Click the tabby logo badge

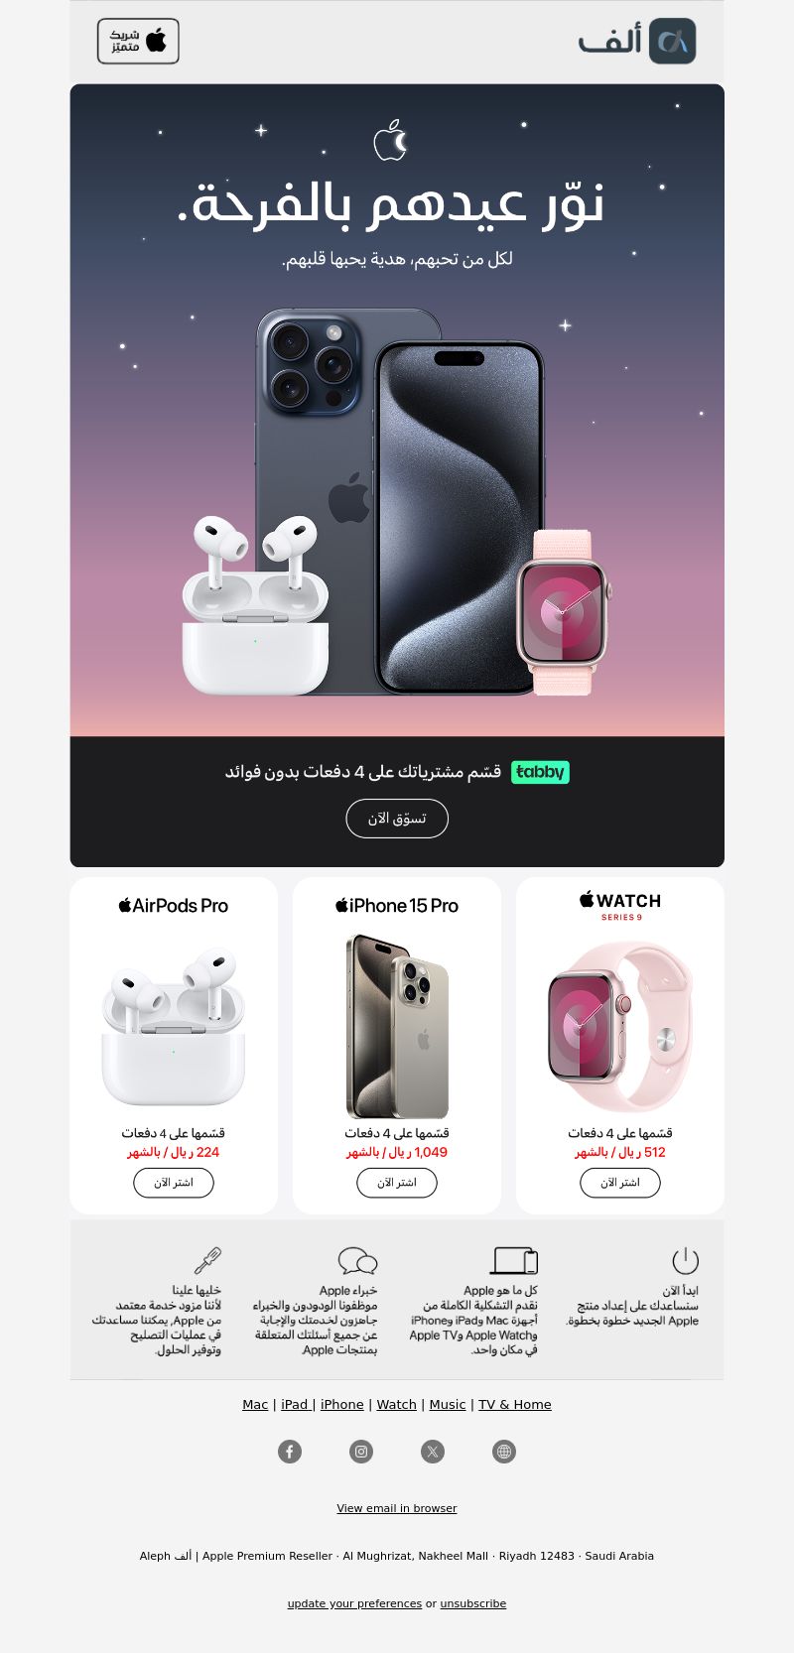click(540, 772)
